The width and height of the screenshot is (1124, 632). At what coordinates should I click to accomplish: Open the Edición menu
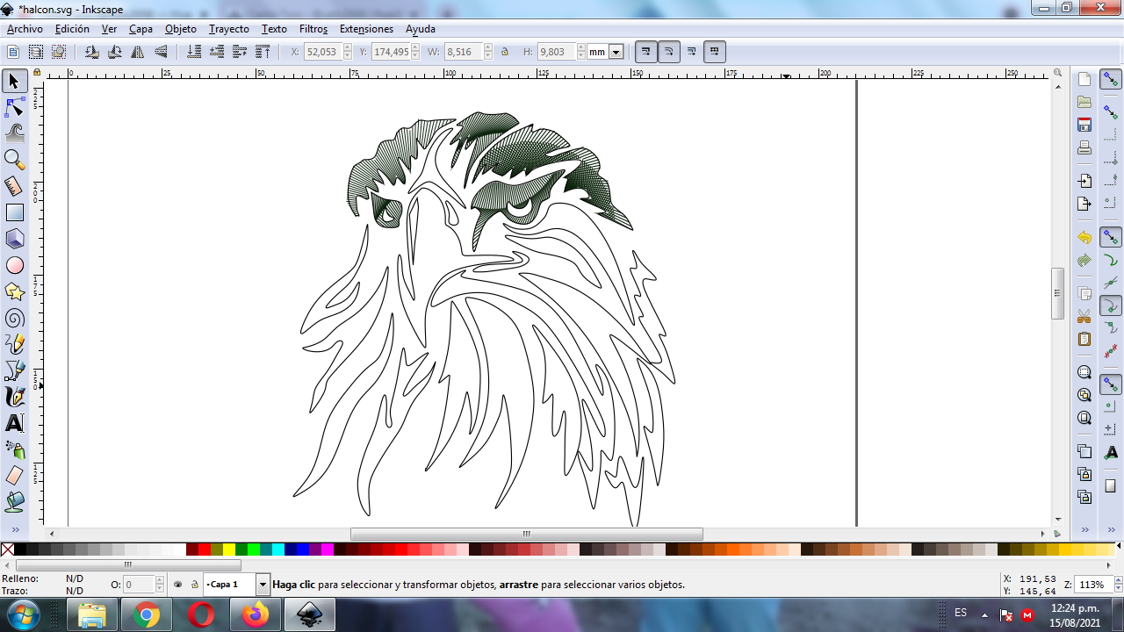[x=72, y=29]
